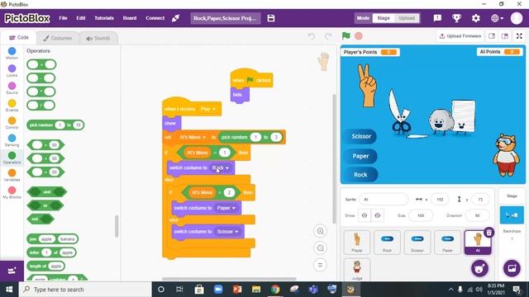
Task: Click the Scissor button on stage
Action: click(360, 136)
